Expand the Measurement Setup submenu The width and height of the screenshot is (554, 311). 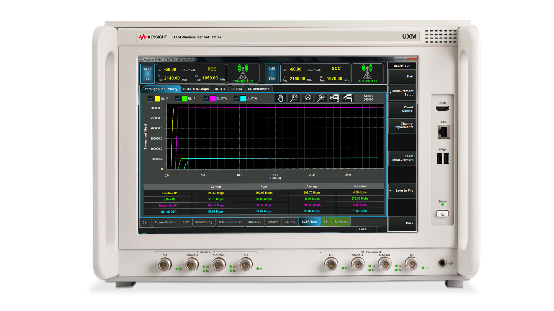click(402, 93)
